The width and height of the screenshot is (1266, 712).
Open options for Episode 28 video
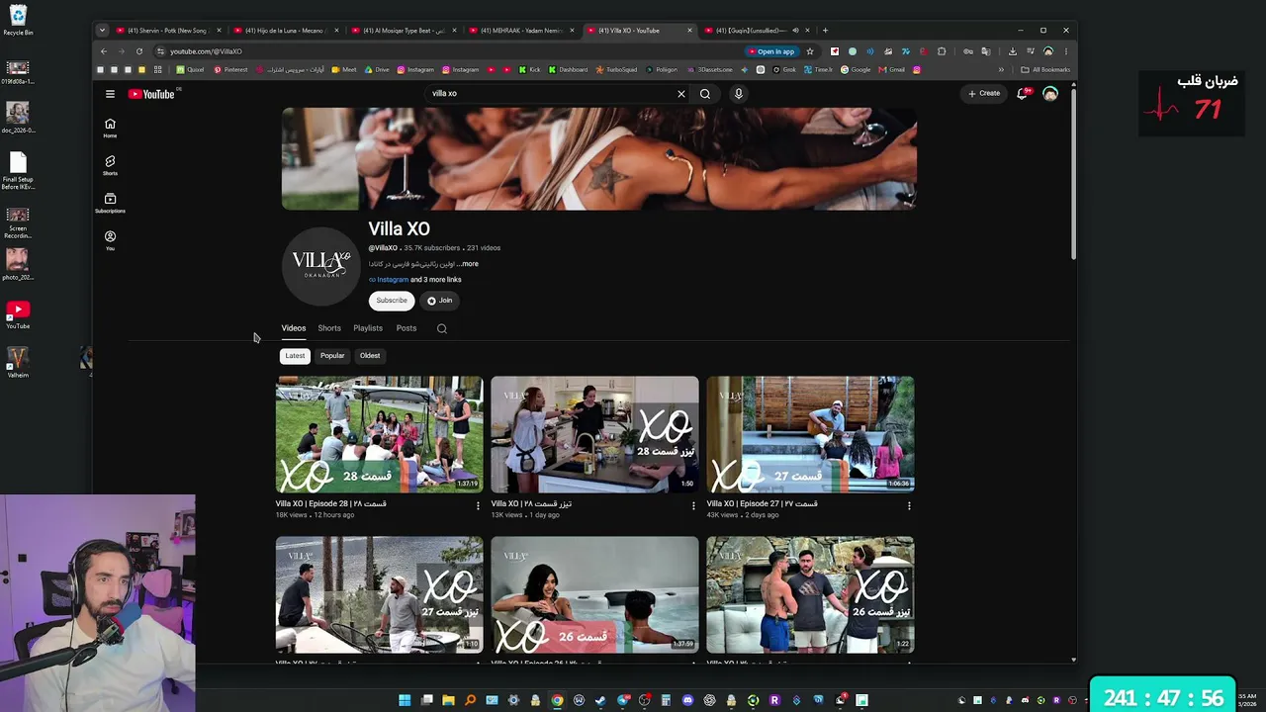pyautogui.click(x=478, y=505)
